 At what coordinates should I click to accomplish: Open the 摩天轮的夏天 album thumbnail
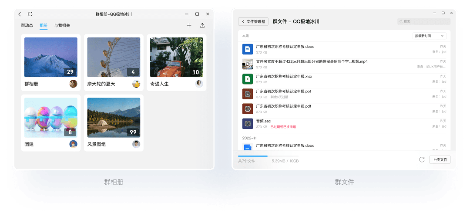114,57
